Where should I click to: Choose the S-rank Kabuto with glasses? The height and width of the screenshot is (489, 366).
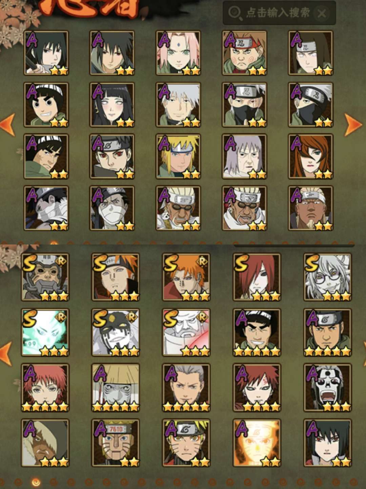[x=328, y=277]
